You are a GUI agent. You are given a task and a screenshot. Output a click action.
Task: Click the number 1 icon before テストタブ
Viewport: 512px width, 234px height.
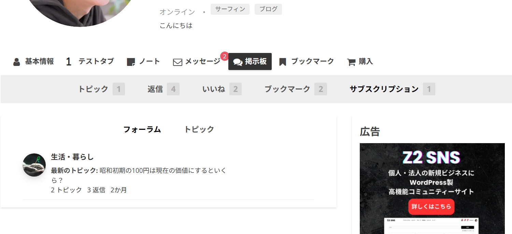coord(69,62)
